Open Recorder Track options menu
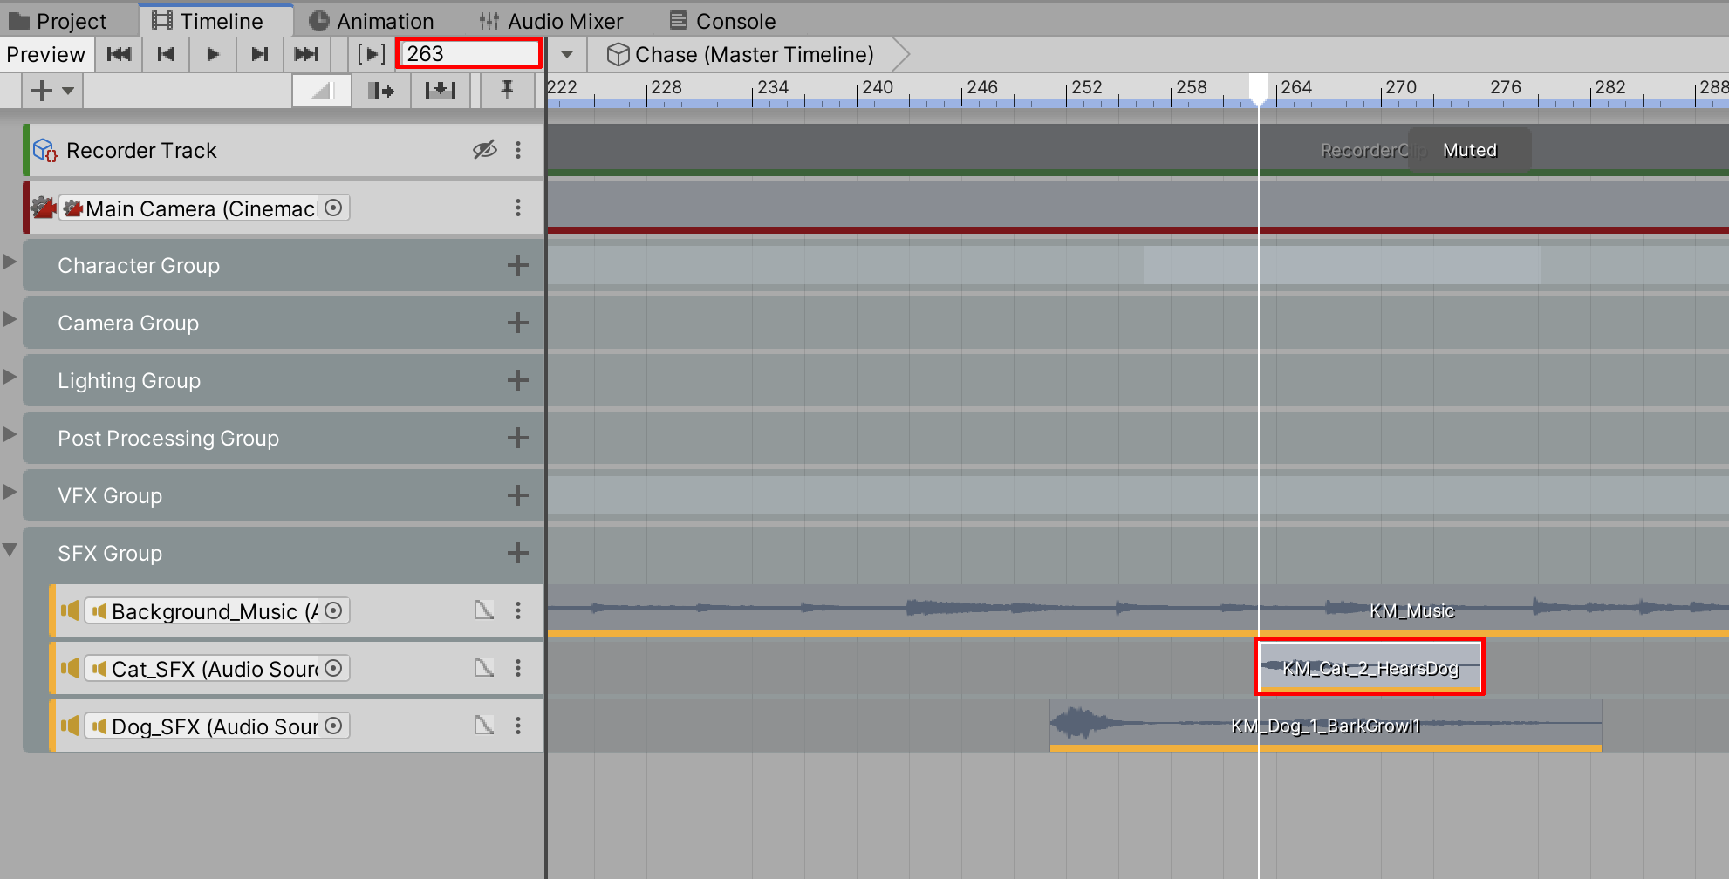Image resolution: width=1729 pixels, height=879 pixels. point(518,150)
